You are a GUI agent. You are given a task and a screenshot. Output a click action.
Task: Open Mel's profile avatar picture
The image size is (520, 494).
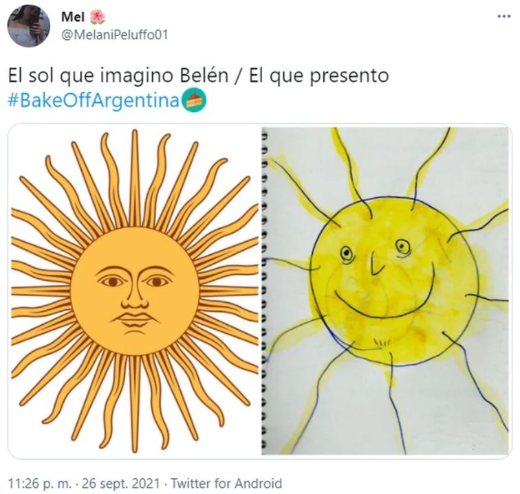point(29,27)
